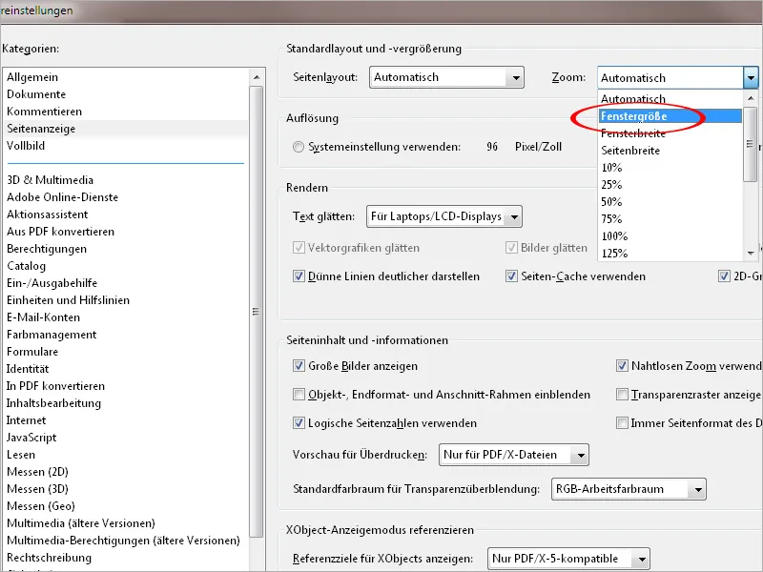Open Seitenlayout dropdown
The height and width of the screenshot is (572, 763).
point(446,77)
